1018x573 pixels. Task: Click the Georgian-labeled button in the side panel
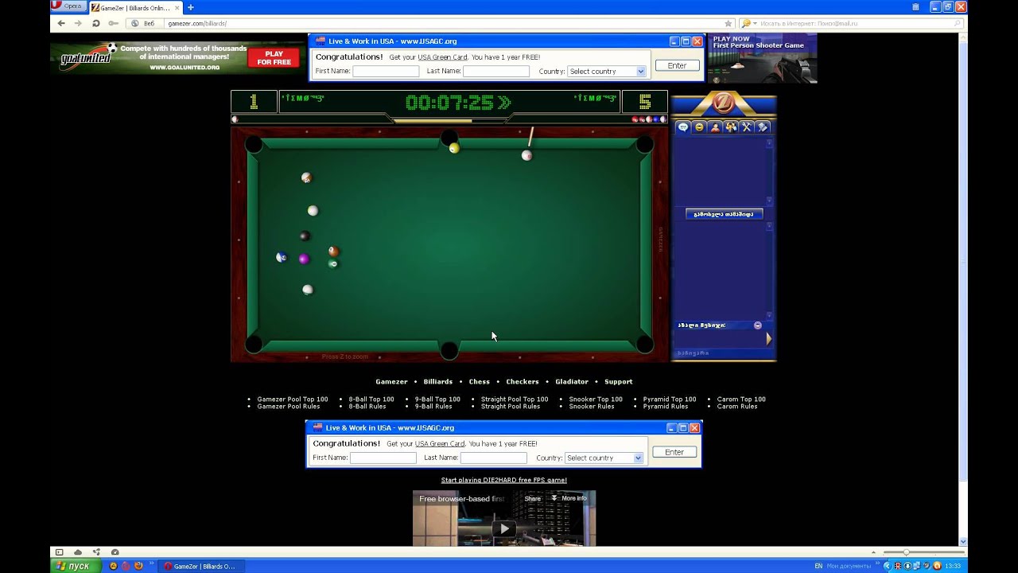click(724, 213)
